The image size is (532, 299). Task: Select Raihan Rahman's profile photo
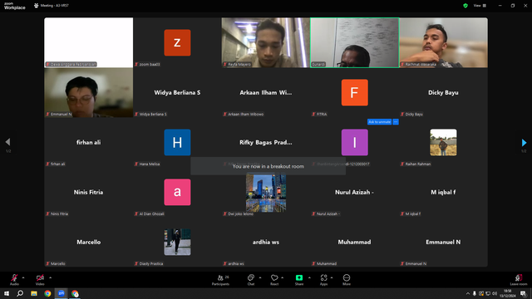coord(443,142)
